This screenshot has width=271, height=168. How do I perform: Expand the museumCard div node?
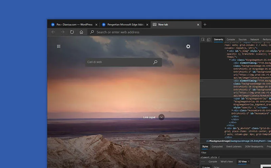(232, 110)
